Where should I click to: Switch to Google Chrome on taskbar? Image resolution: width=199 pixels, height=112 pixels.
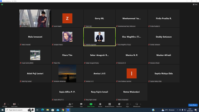[x=63, y=110]
